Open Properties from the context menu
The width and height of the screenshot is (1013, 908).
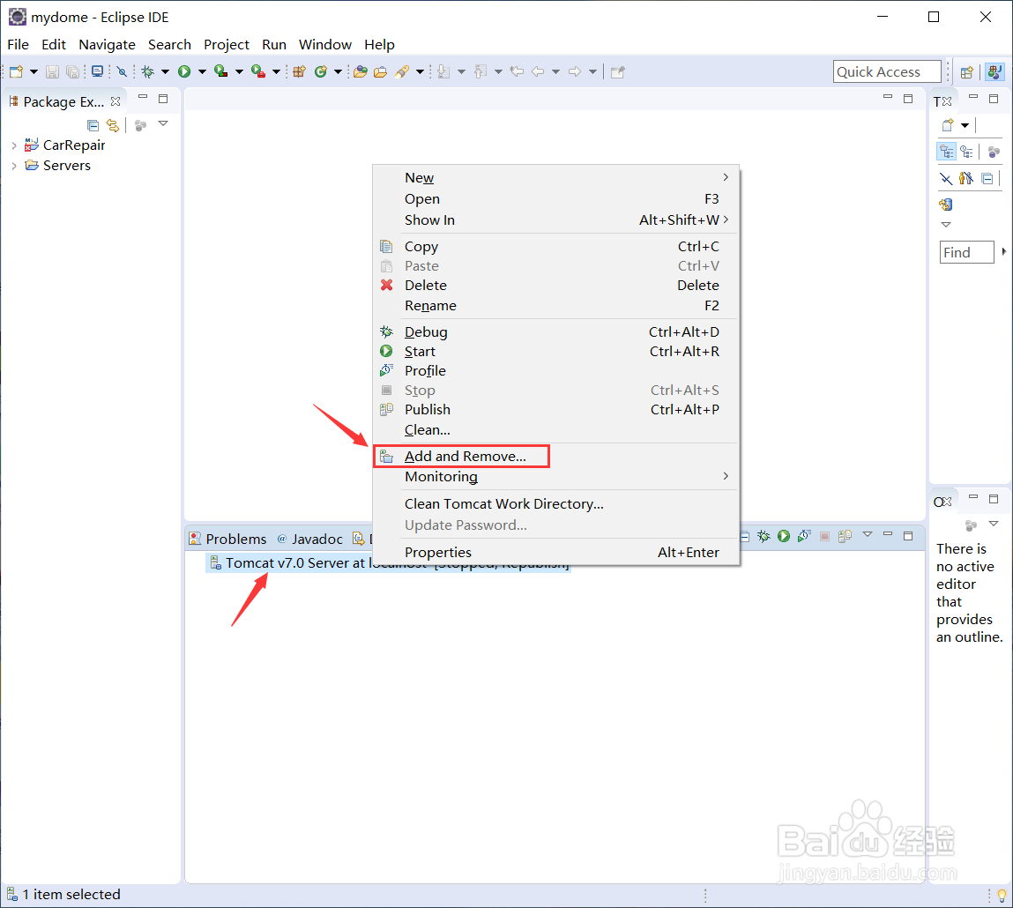555,552
